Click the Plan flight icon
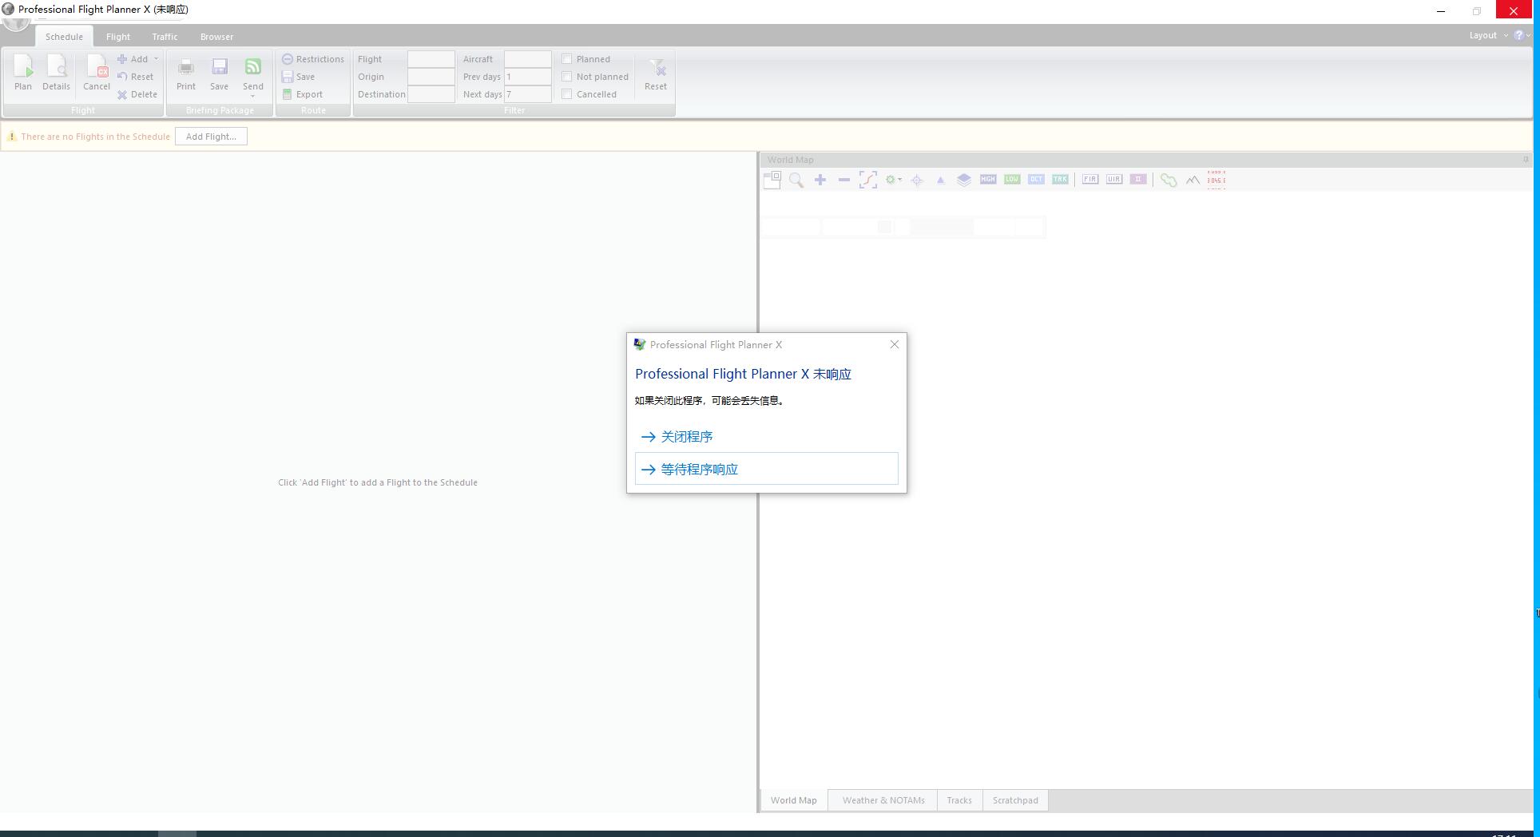The height and width of the screenshot is (837, 1540). tap(23, 73)
